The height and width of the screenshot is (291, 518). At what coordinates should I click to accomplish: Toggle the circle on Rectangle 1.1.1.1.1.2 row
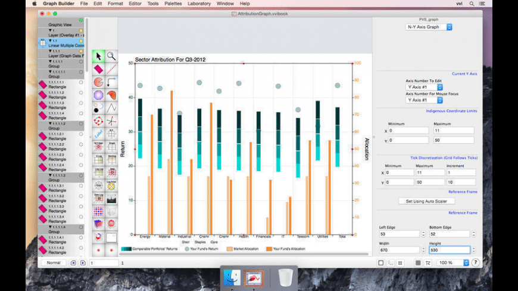pyautogui.click(x=81, y=93)
